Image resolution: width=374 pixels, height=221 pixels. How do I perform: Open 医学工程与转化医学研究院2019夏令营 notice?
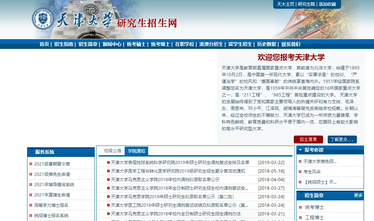point(178,171)
